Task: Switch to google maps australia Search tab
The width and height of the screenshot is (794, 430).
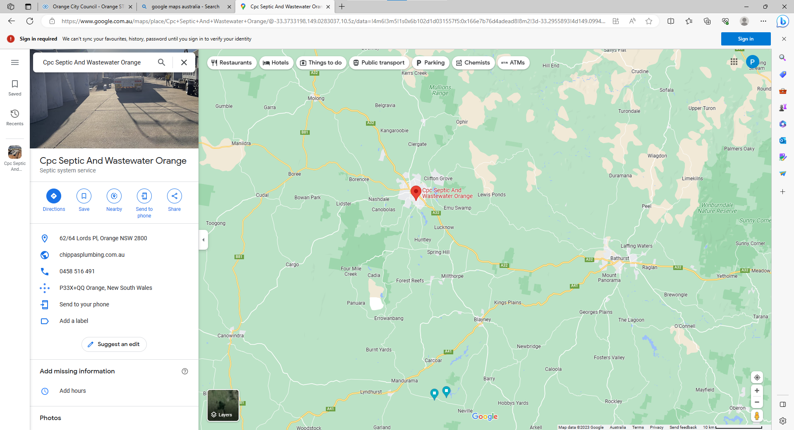Action: 185,7
